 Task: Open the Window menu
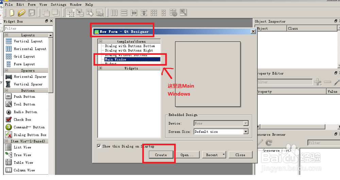tap(76, 4)
